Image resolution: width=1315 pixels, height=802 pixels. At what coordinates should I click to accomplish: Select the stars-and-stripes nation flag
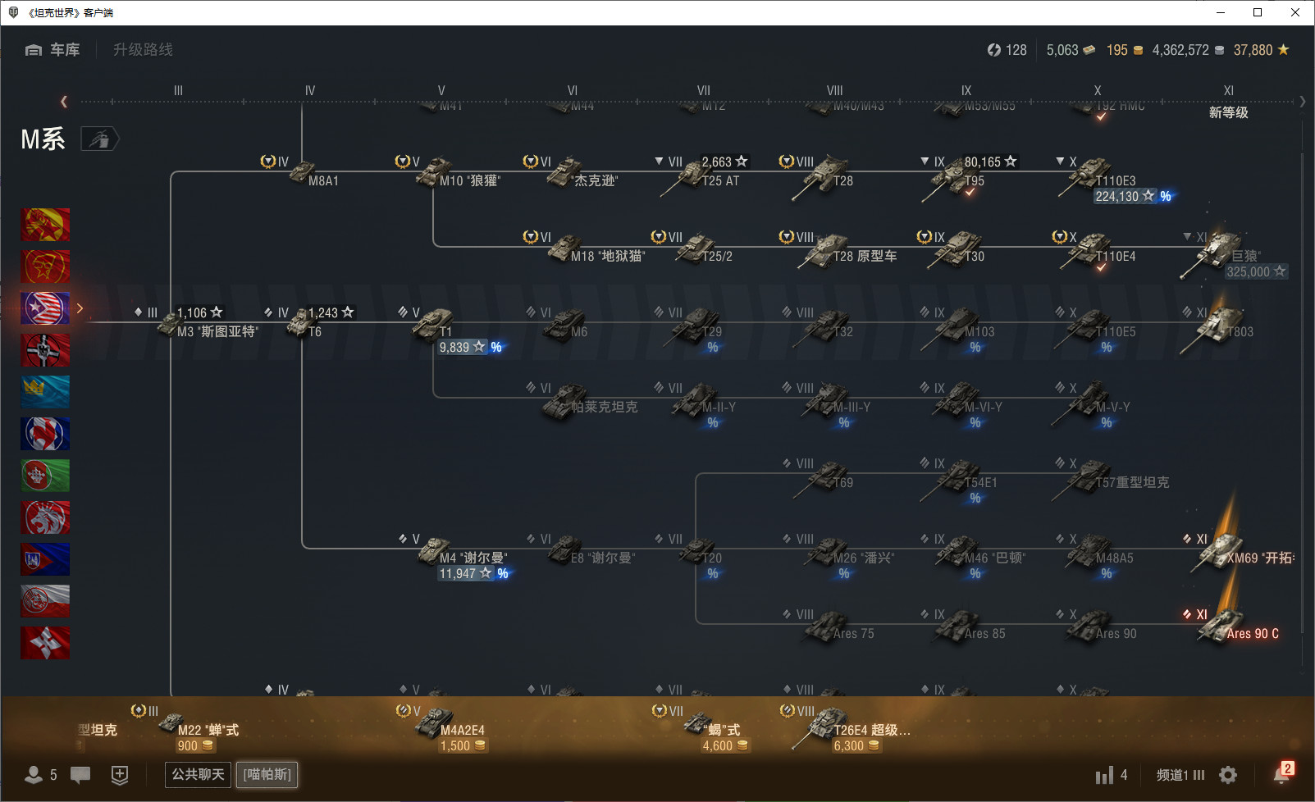coord(45,308)
